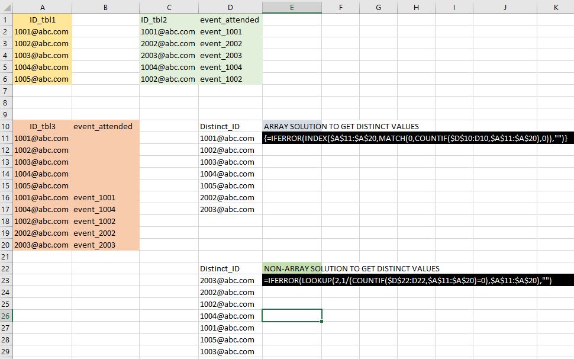Select cell D29 containing 1003@abc.com
This screenshot has width=574, height=359.
coord(230,351)
